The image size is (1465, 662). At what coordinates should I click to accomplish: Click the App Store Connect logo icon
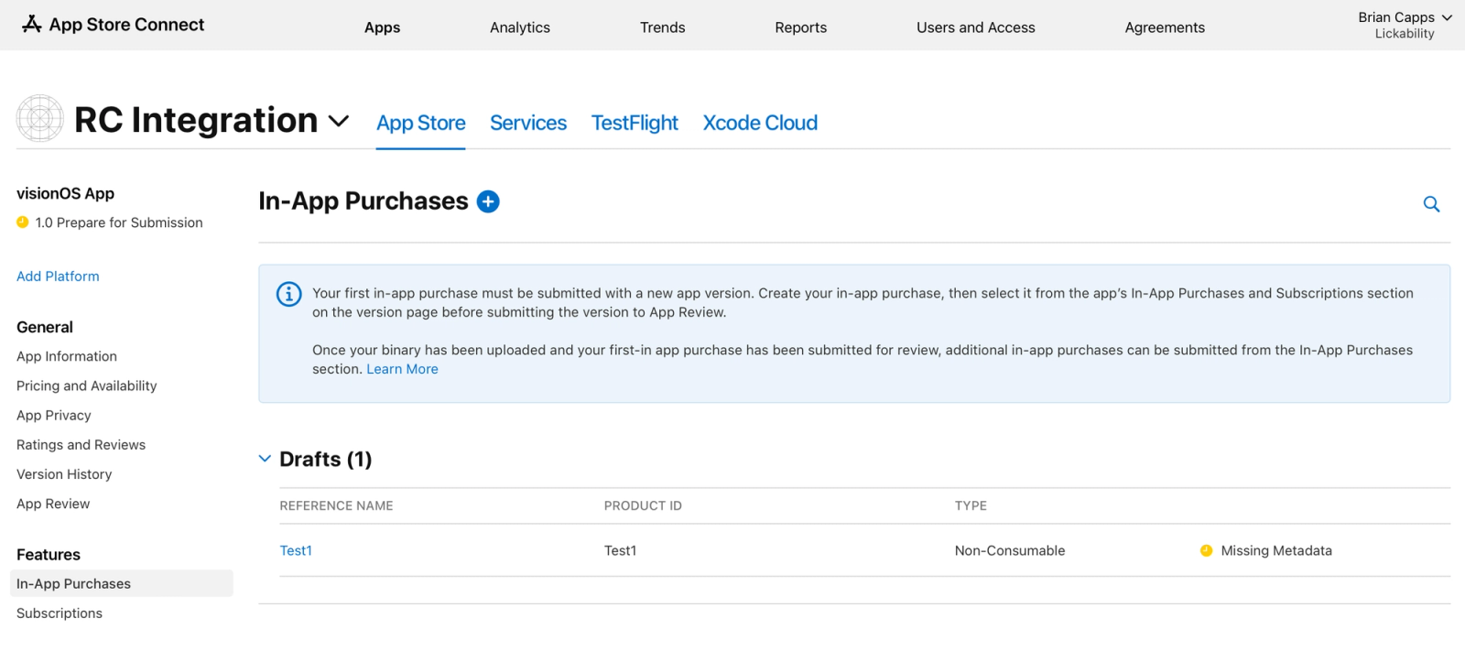(32, 24)
